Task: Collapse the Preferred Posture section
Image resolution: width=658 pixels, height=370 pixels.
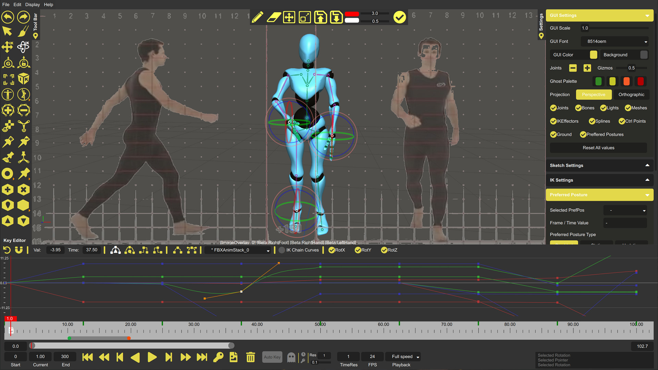Action: (647, 195)
